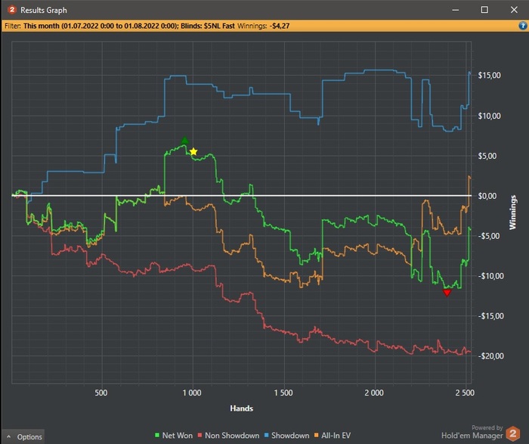Toggle the All-In EV legend entry

pyautogui.click(x=333, y=436)
